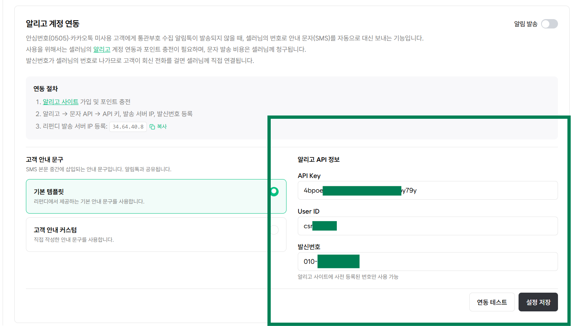Select the 34.64.40.8 IP address box
573x326 pixels.
point(128,127)
